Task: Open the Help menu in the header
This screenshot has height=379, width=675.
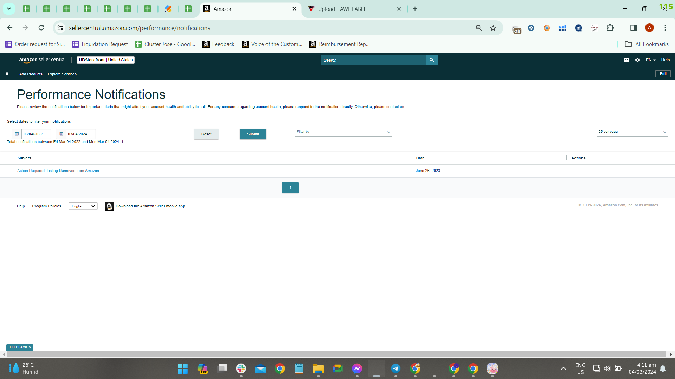Action: [x=666, y=60]
